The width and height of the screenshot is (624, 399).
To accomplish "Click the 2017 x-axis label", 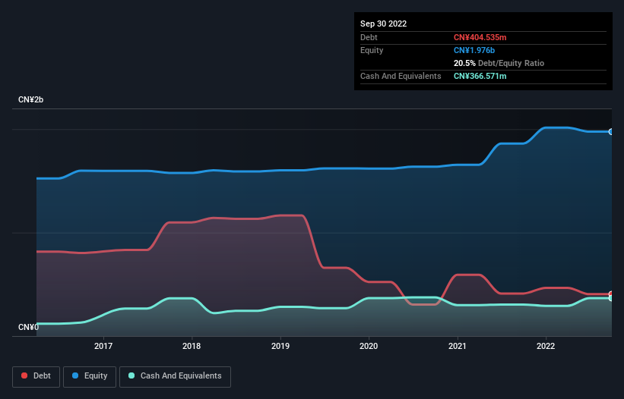I will point(103,346).
